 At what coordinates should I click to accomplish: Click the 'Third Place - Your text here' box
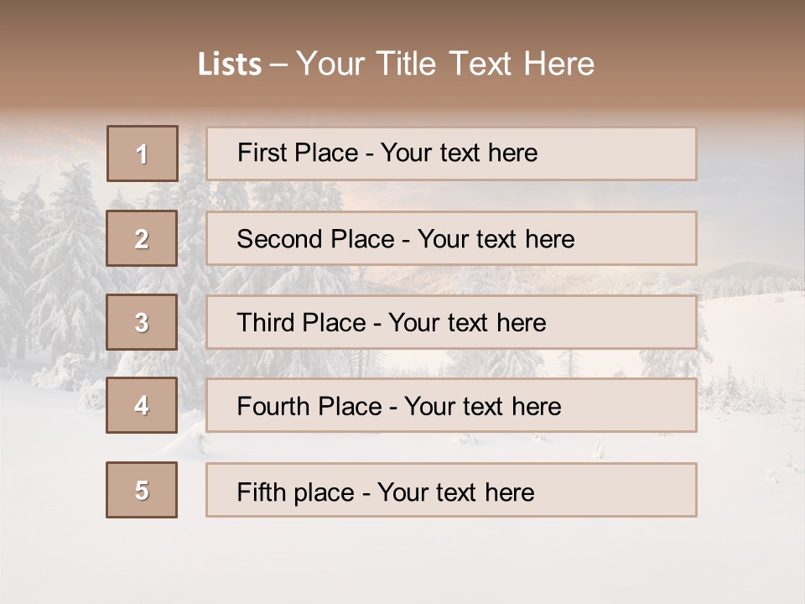[451, 322]
